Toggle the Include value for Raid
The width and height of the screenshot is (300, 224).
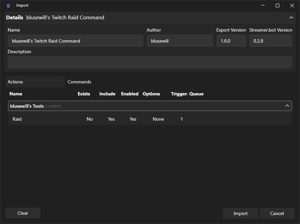tap(111, 119)
